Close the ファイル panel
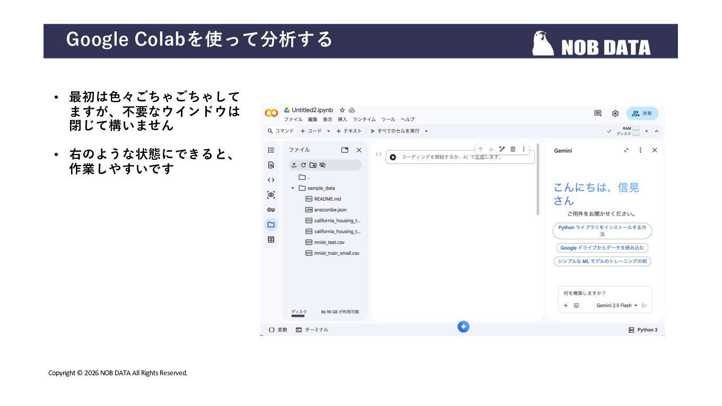This screenshot has height=406, width=722. tap(359, 150)
